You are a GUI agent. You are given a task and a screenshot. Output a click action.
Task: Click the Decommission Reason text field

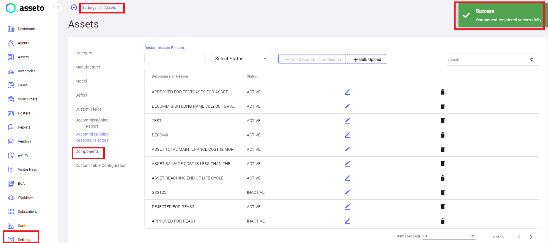174,59
